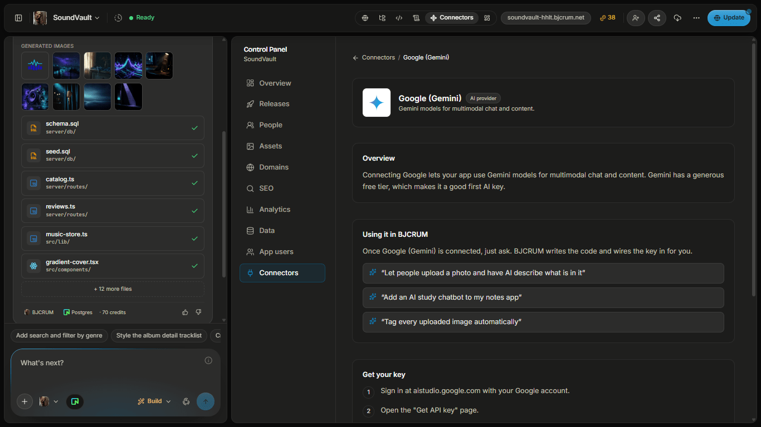This screenshot has width=761, height=427.
Task: Open the avatar model selector dropdown
Action: click(49, 401)
